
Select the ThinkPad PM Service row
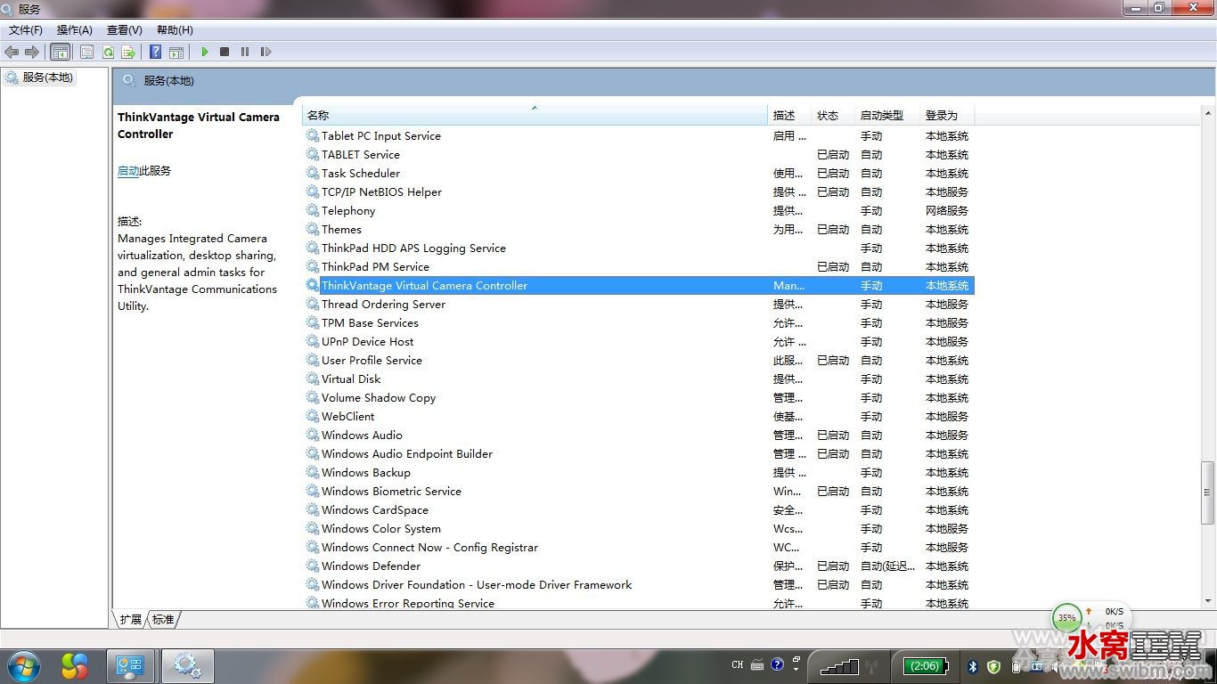pyautogui.click(x=639, y=267)
